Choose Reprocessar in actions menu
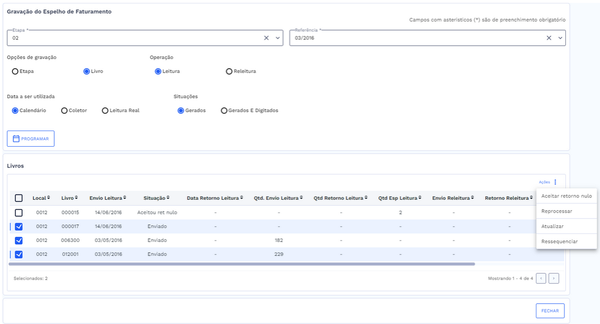600x324 pixels. (x=557, y=211)
